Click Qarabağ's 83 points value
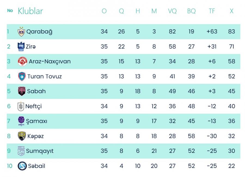 click(232, 31)
